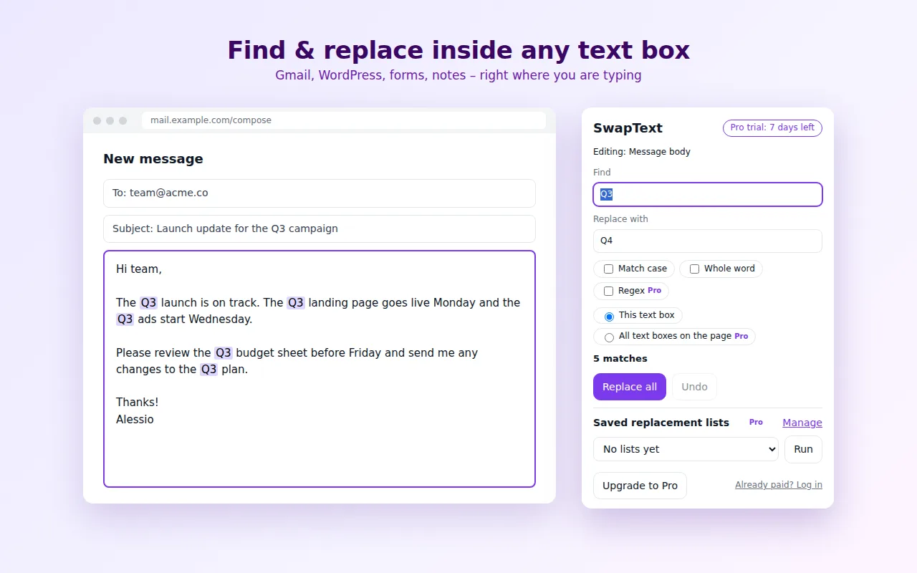Click the 'Alessio' signature in message

tap(135, 420)
